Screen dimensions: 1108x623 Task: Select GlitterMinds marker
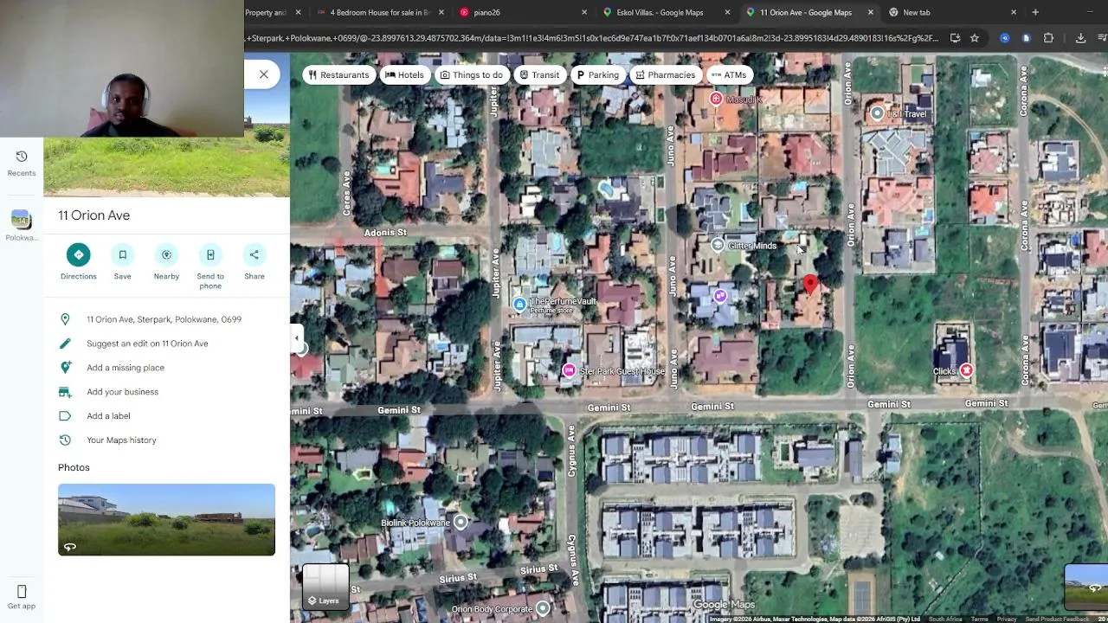(718, 245)
